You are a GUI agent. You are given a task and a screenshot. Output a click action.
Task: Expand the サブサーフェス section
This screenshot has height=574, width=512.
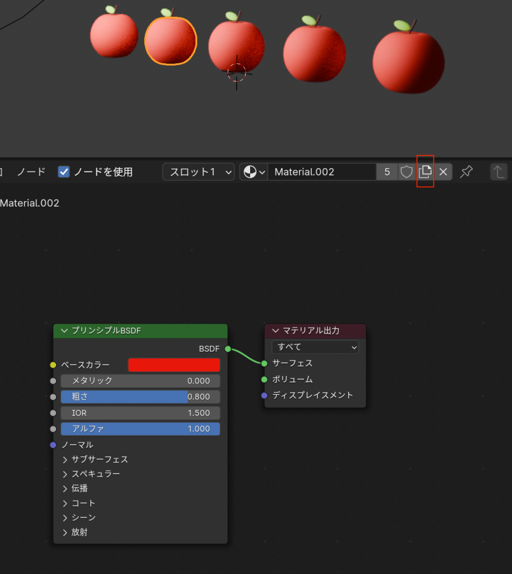66,460
